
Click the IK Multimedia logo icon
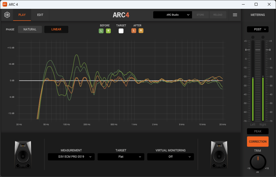point(7,14)
